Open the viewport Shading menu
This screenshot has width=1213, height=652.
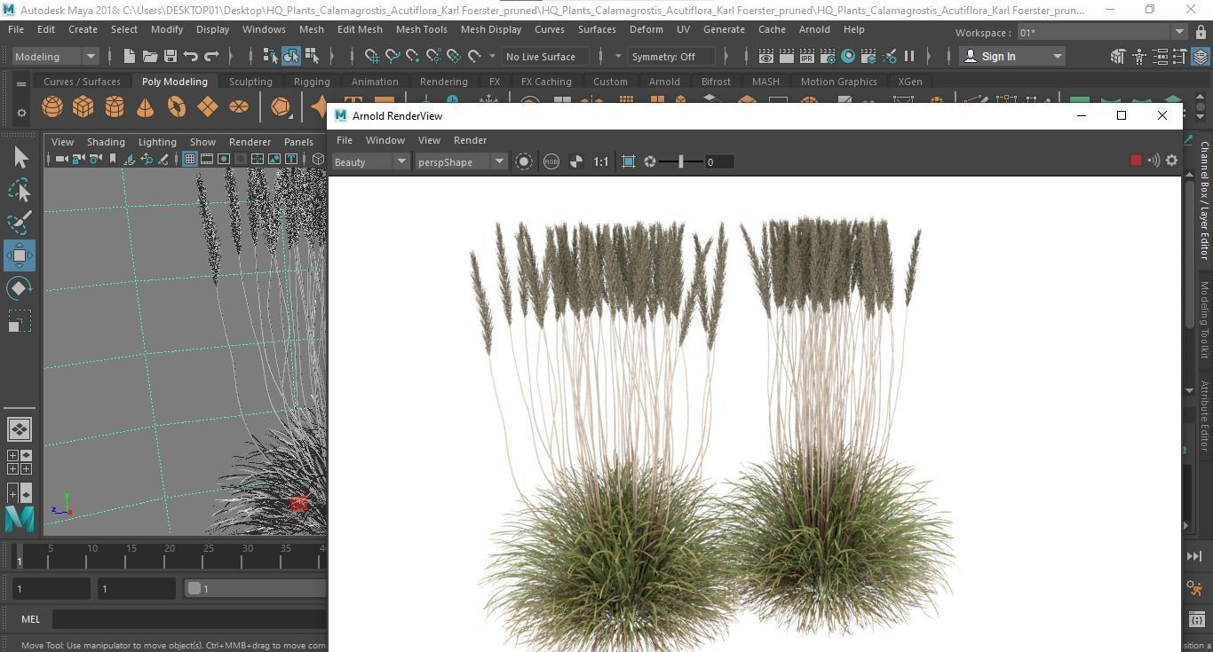(x=106, y=142)
